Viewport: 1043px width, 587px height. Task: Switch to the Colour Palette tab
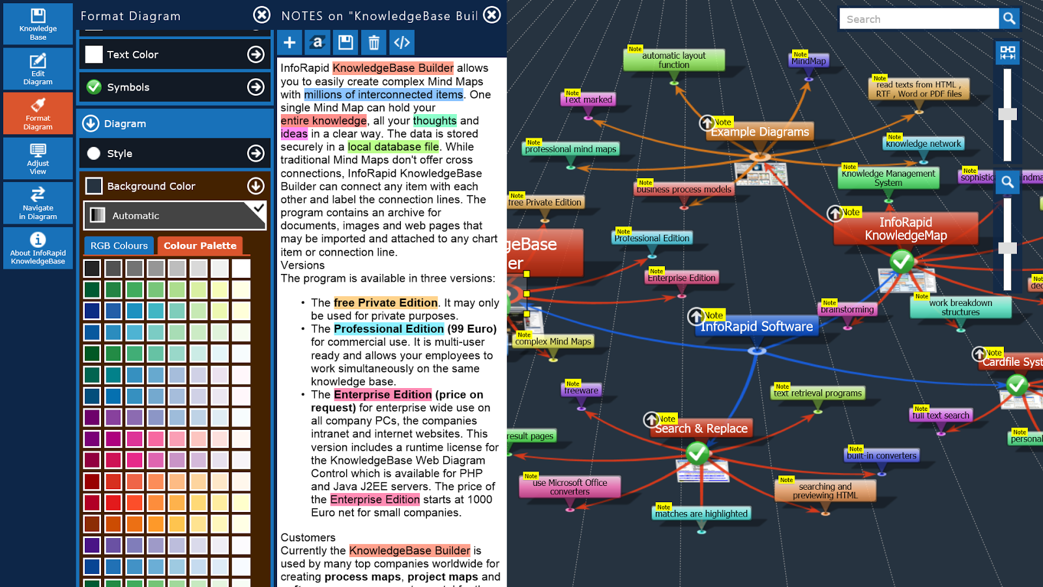[x=200, y=245]
